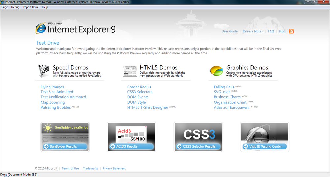This screenshot has width=330, height=177.
Task: Open the SVG-oids demo
Action: point(222,92)
